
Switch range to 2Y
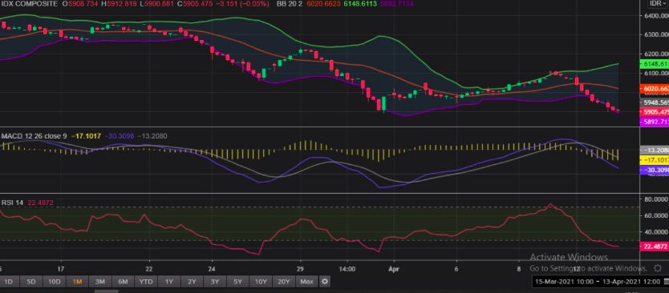pyautogui.click(x=192, y=282)
